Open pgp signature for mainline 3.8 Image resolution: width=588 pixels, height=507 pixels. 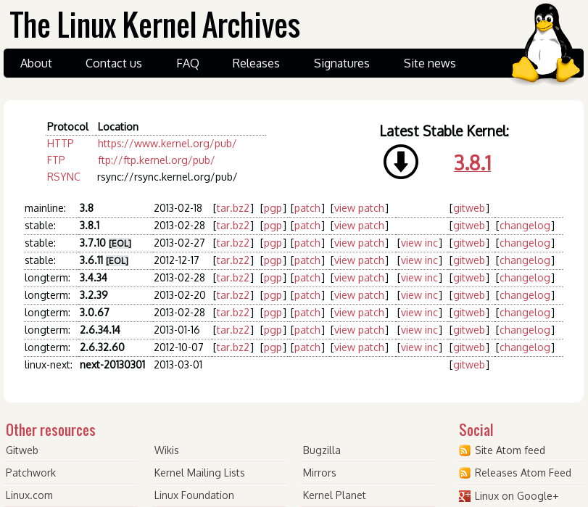pos(273,209)
